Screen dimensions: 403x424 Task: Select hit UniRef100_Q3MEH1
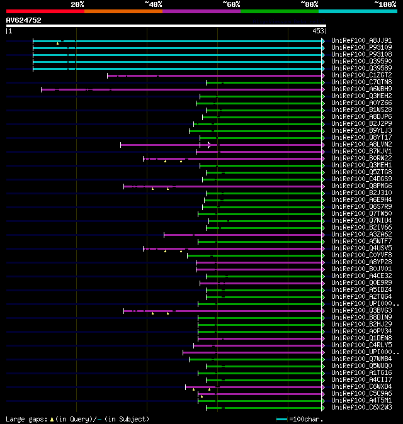click(361, 165)
